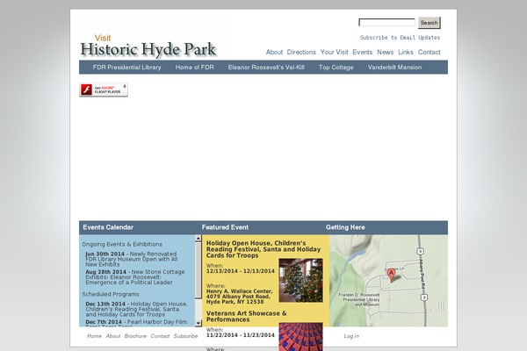Image resolution: width=527 pixels, height=351 pixels.
Task: Click footer Contact link
Action: point(160,336)
